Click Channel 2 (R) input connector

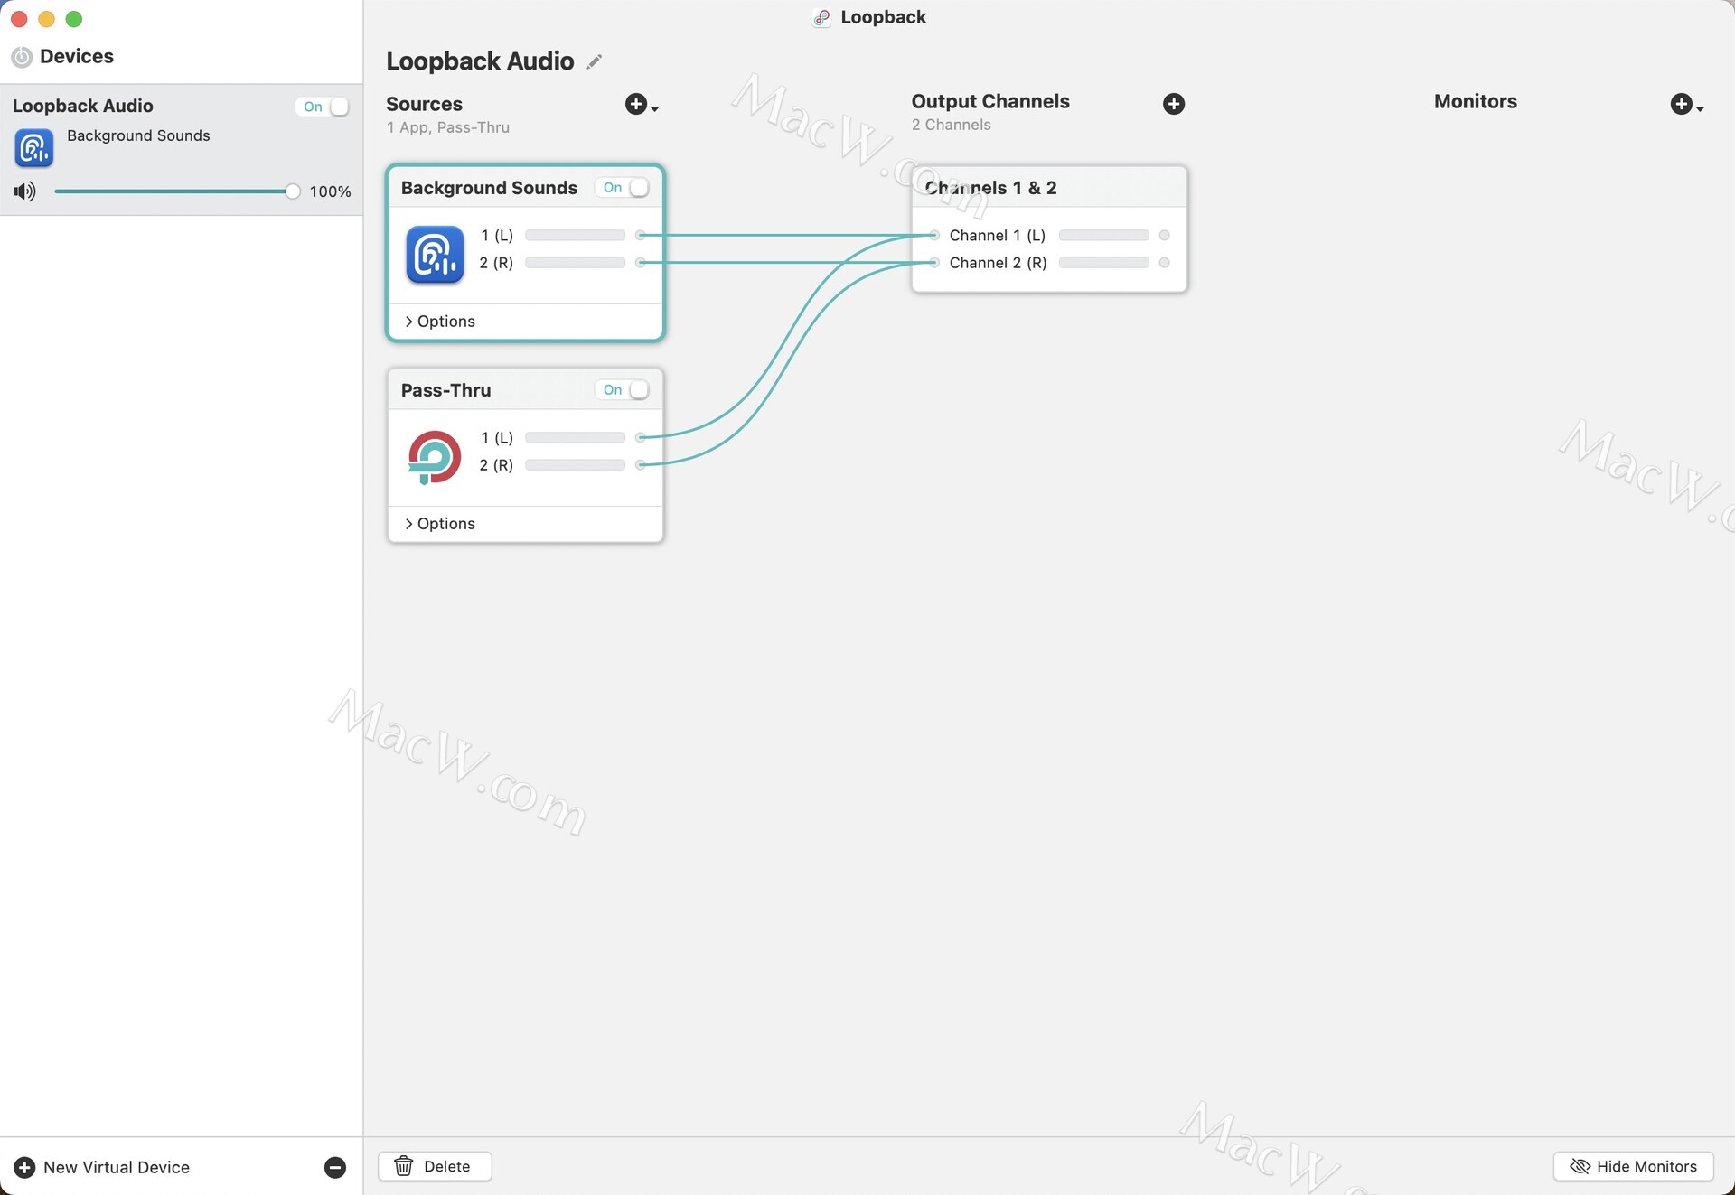click(x=934, y=263)
